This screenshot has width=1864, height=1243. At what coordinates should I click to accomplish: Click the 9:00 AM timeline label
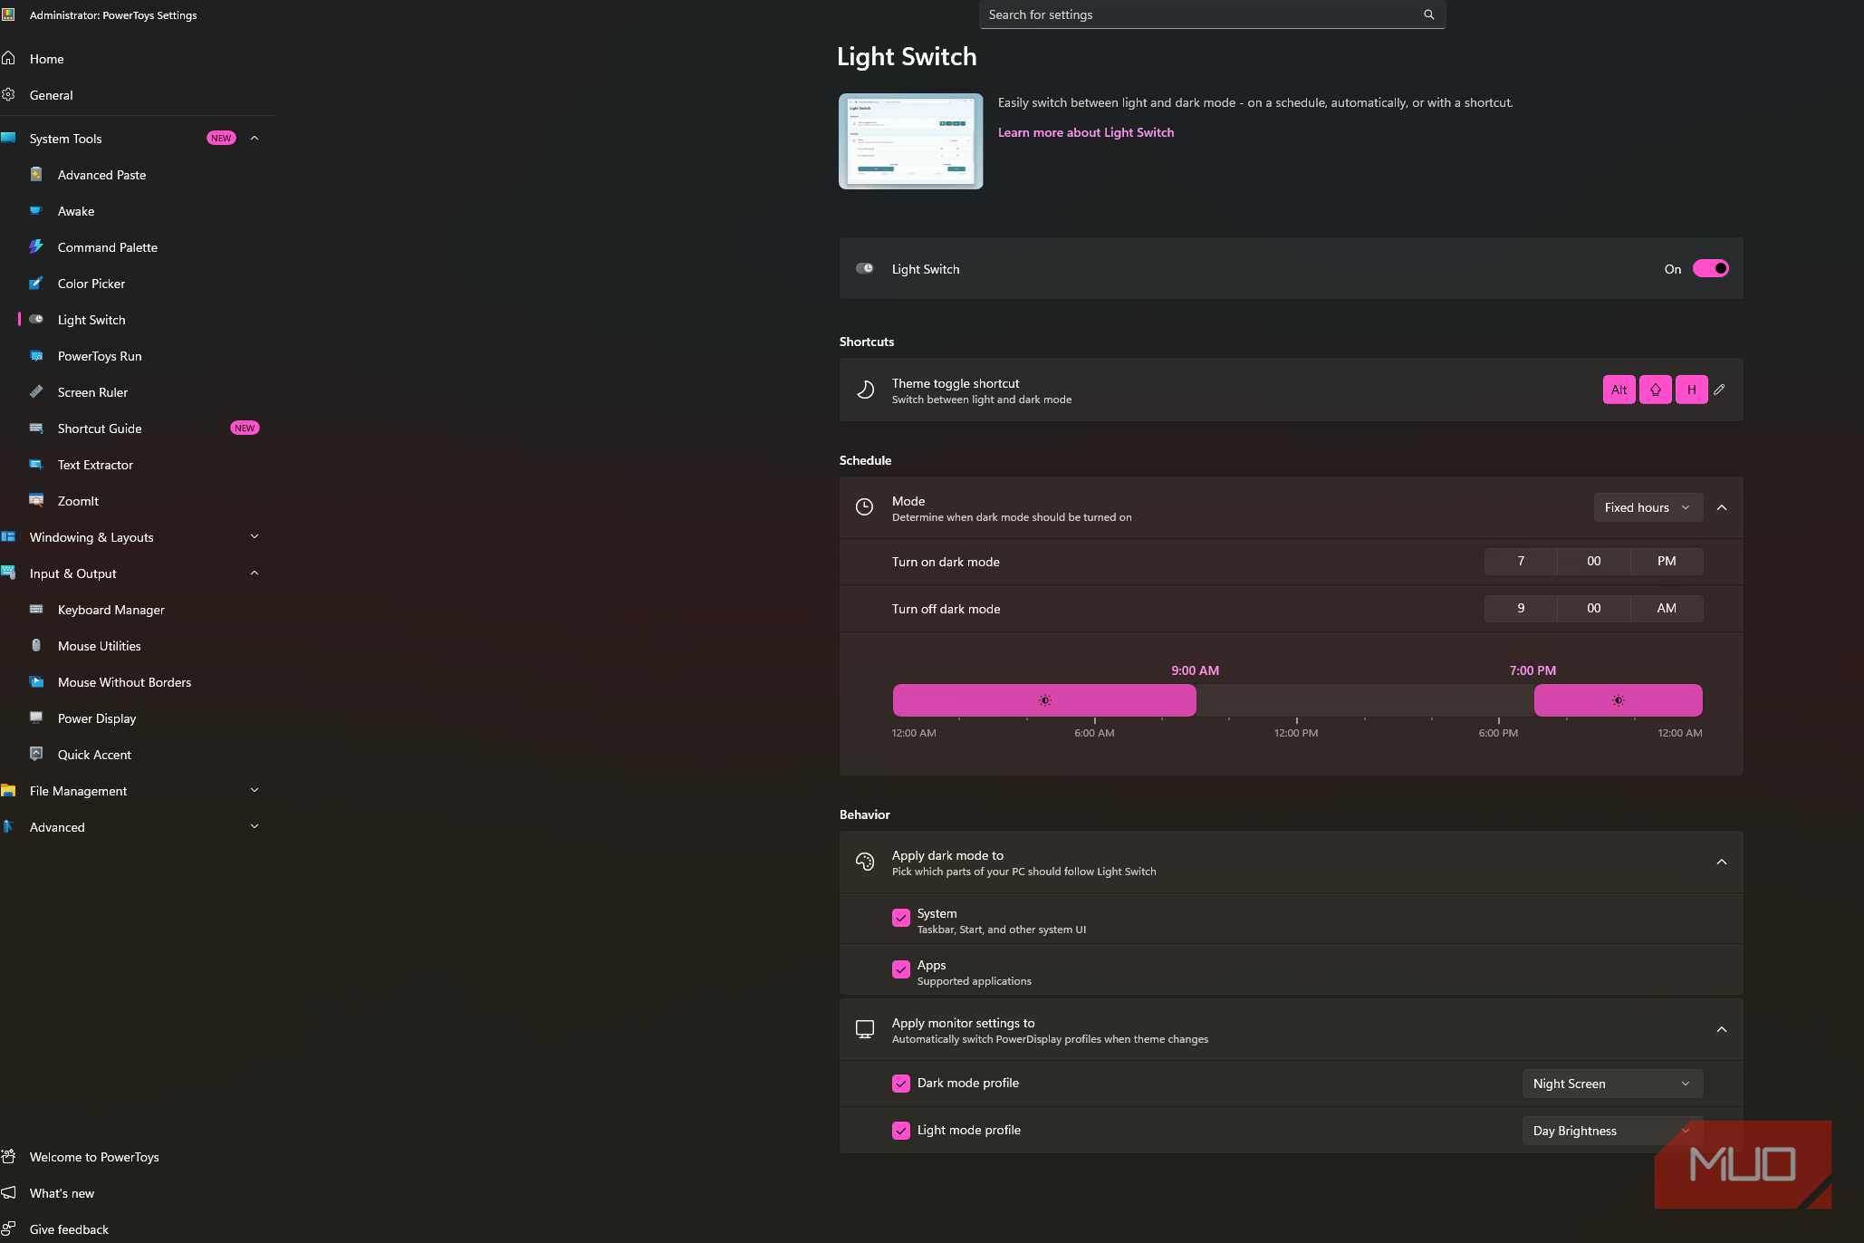click(x=1195, y=670)
